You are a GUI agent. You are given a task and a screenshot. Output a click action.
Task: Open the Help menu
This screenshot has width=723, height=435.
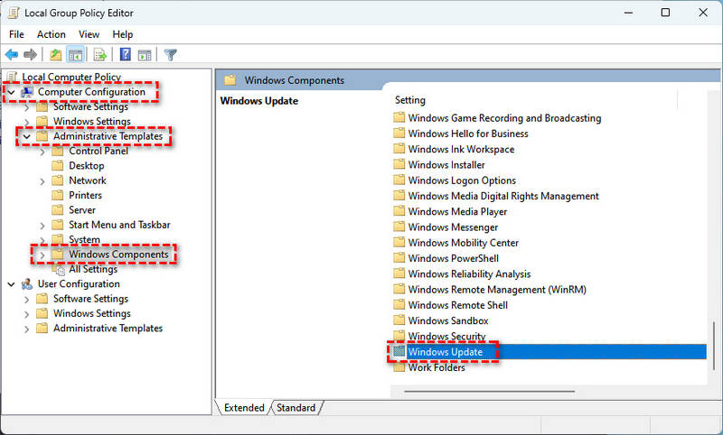tap(123, 34)
